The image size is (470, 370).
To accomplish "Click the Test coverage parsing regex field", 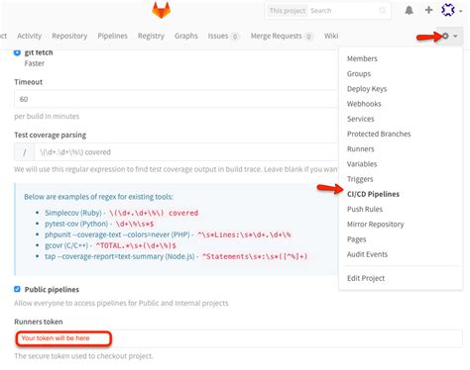I will click(186, 152).
